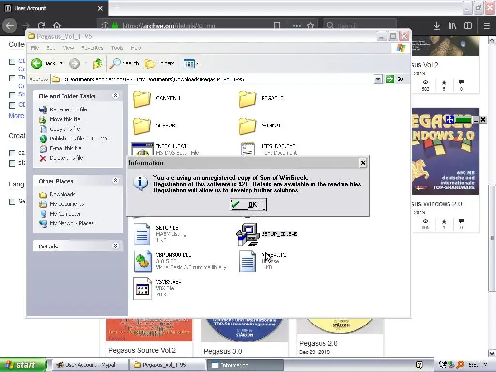Open the Tools menu

[117, 48]
